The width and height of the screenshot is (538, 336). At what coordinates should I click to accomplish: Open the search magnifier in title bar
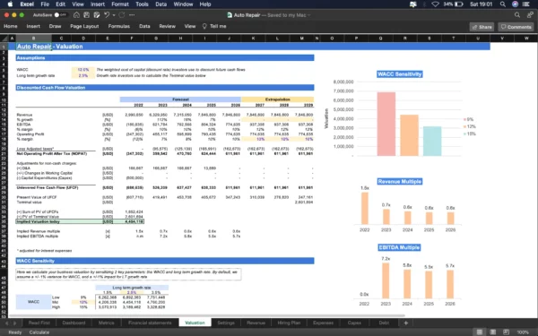(517, 15)
